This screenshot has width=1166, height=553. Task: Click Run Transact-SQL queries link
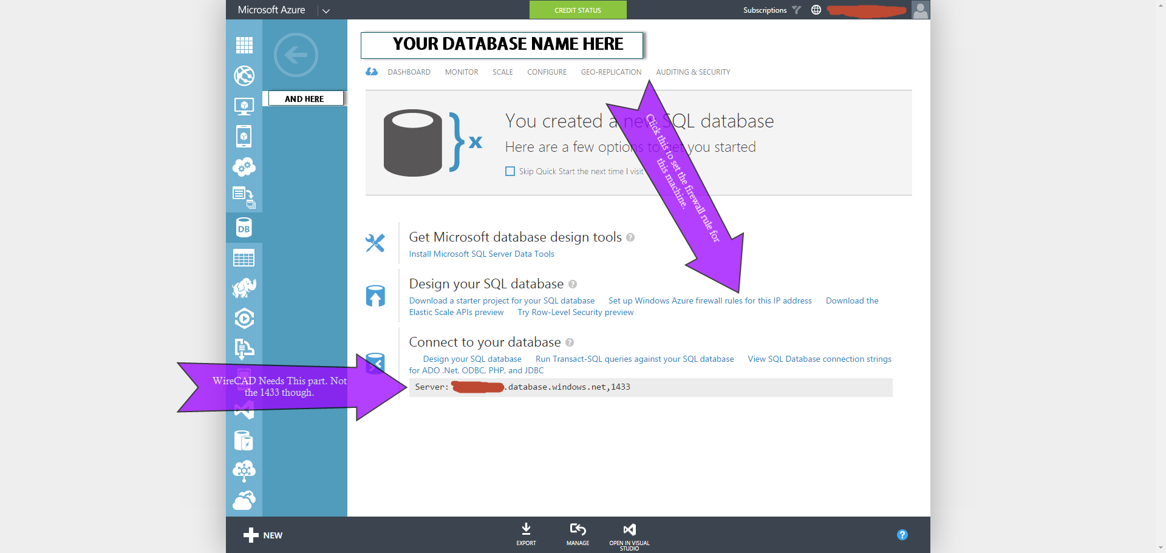[635, 359]
